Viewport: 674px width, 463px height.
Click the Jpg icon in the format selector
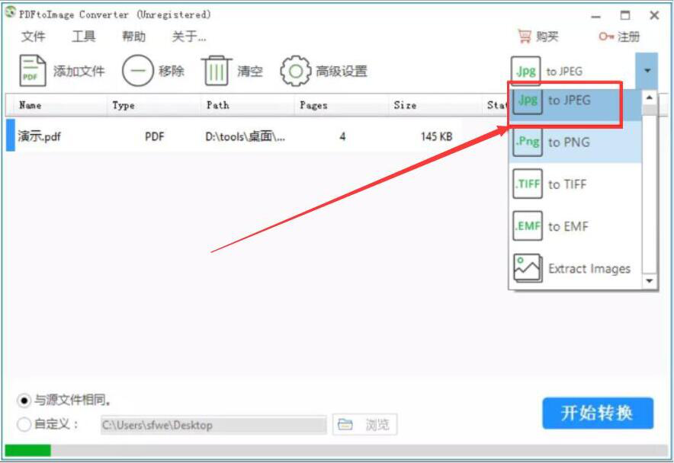[x=525, y=71]
